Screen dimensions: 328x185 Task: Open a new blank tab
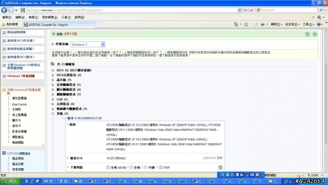click(x=98, y=25)
